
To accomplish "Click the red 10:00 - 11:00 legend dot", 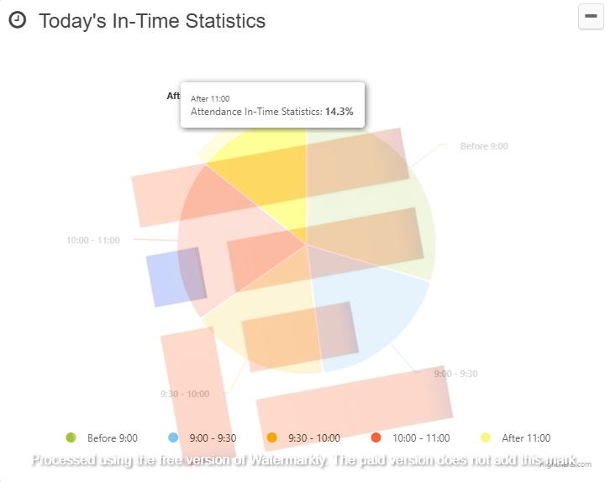I will click(x=376, y=437).
